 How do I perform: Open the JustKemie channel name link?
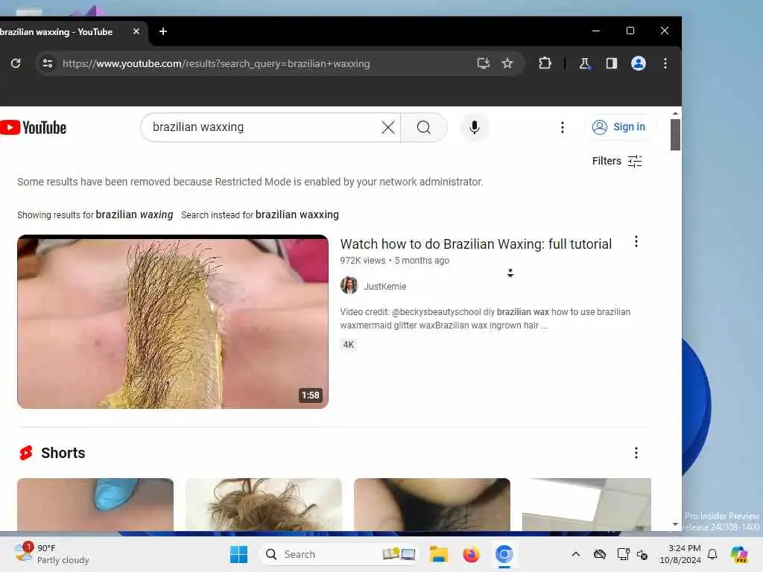pos(385,287)
